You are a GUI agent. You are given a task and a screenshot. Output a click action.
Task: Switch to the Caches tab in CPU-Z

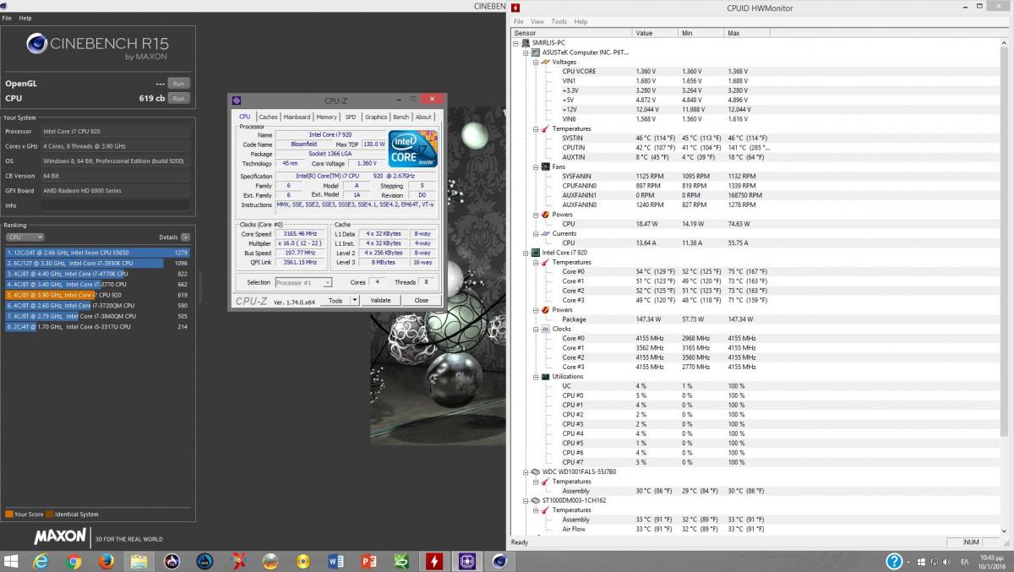tap(268, 117)
